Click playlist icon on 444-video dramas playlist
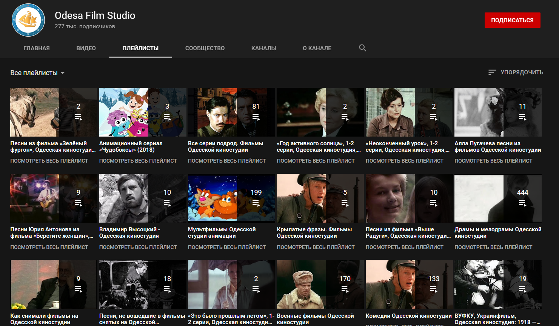 click(522, 203)
